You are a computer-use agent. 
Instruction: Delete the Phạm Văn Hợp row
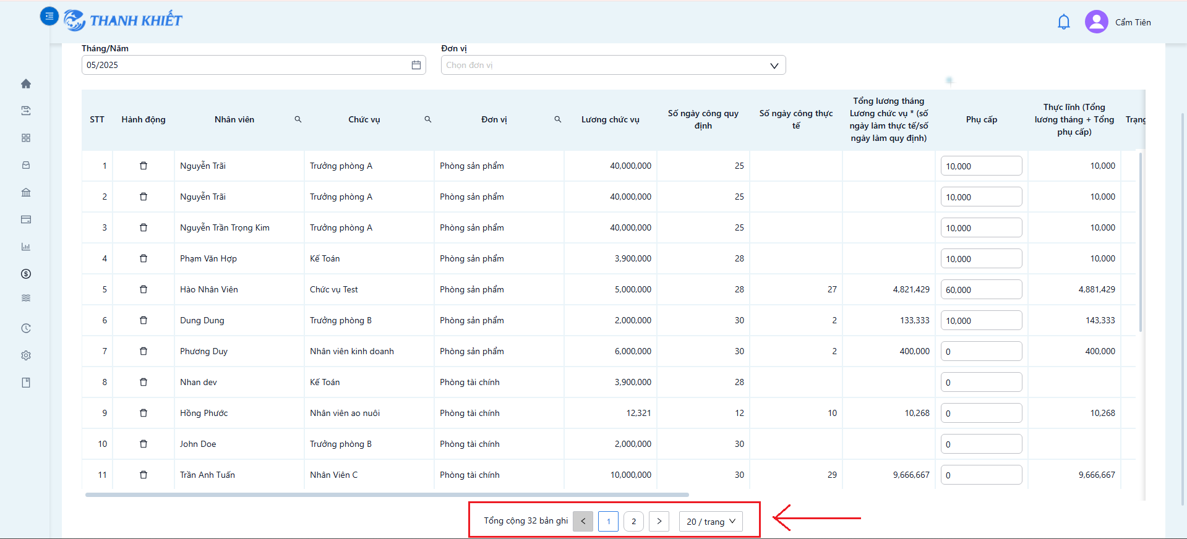click(x=144, y=258)
